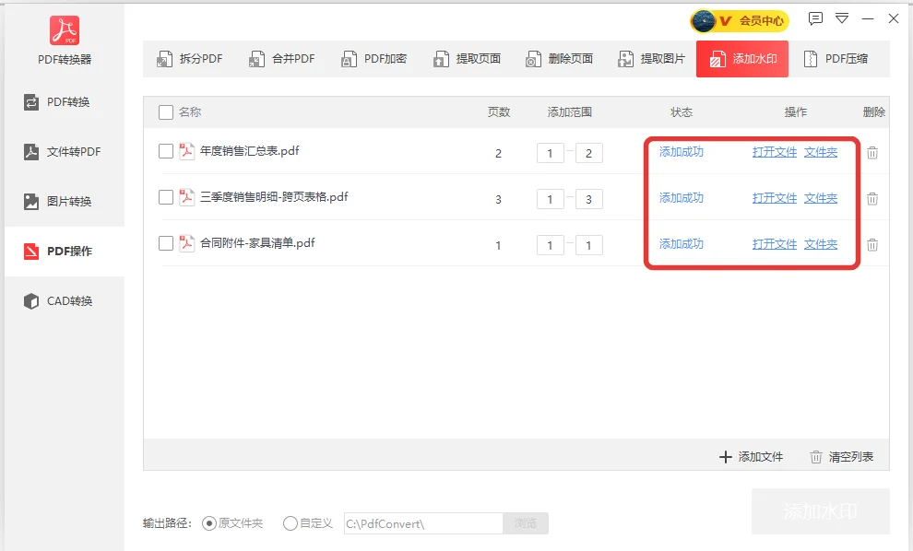Click the file name 年度销售汇总表.pdf
This screenshot has width=913, height=551.
[249, 151]
